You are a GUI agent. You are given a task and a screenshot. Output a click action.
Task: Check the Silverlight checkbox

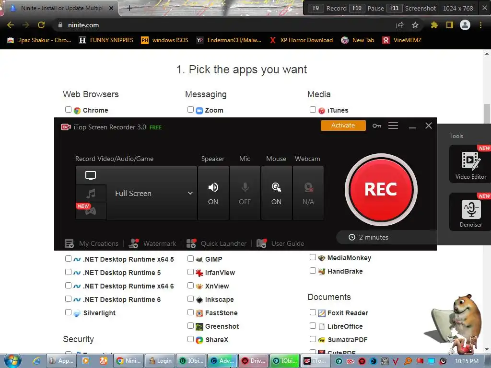click(x=68, y=312)
